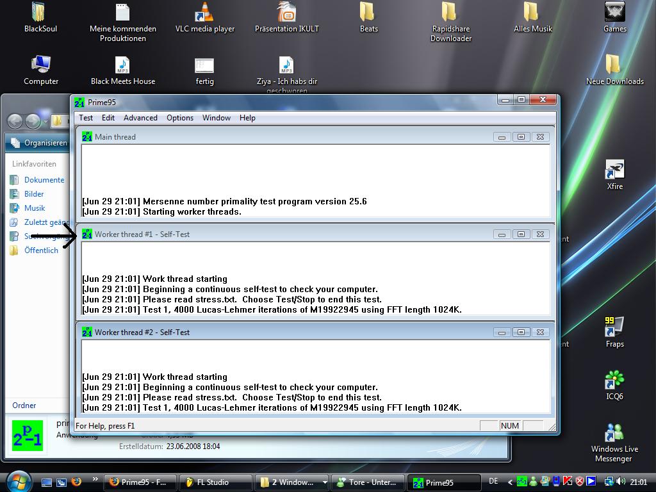The image size is (656, 492).
Task: Close the Worker thread #2 child window
Action: coord(541,332)
